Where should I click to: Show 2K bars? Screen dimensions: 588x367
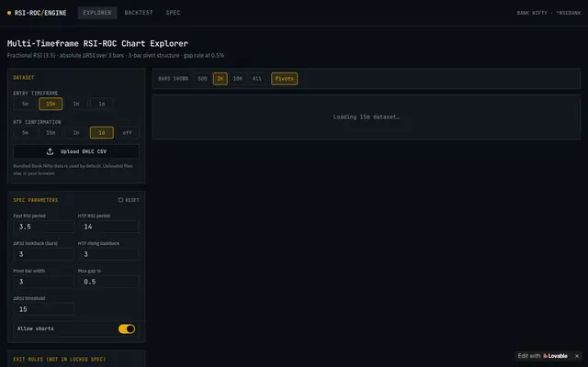[x=220, y=79]
